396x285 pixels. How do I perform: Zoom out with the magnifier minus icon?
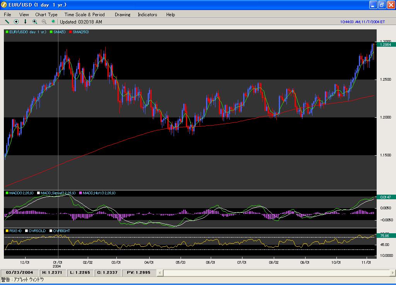point(44,22)
